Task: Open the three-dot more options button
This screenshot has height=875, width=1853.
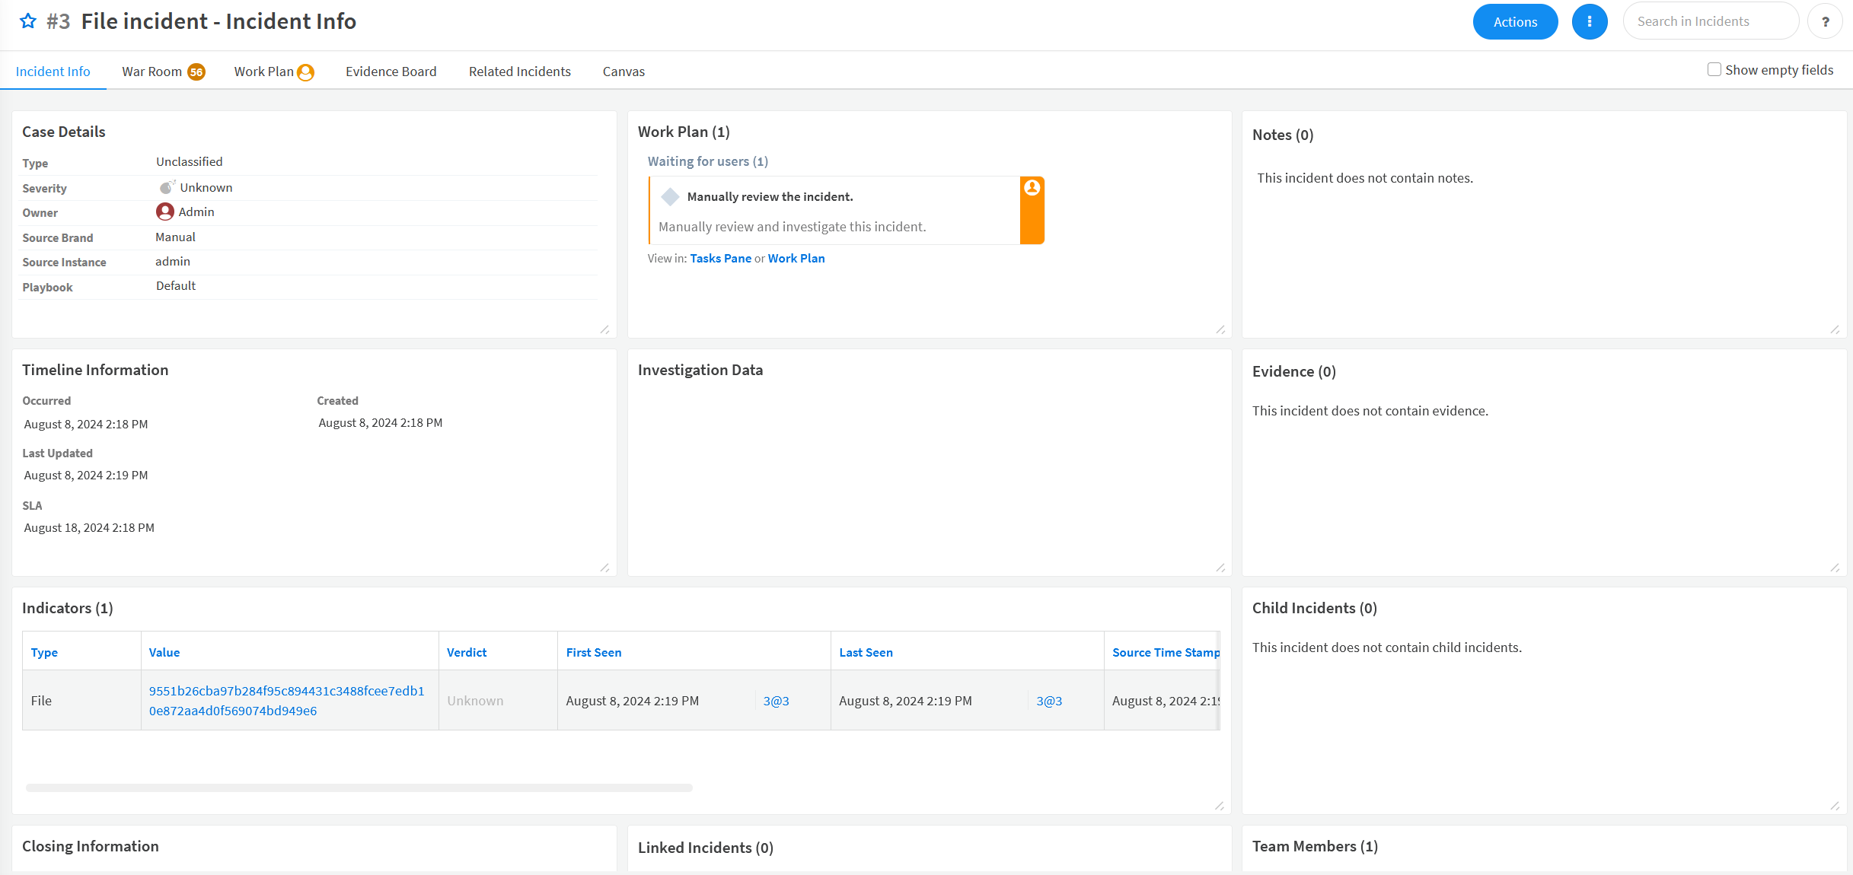Action: point(1590,22)
